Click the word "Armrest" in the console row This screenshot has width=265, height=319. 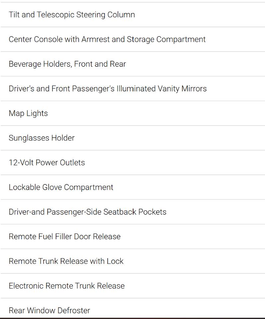pos(96,39)
